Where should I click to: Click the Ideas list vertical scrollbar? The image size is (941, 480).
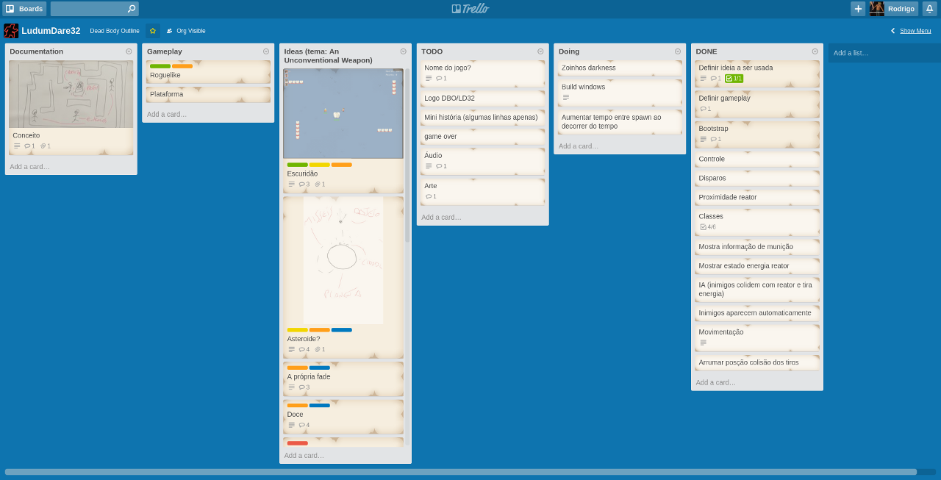(x=407, y=156)
